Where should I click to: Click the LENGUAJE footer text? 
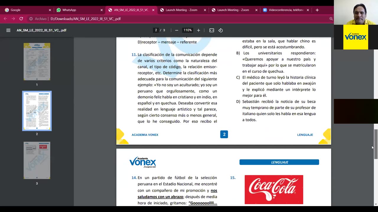305,135
